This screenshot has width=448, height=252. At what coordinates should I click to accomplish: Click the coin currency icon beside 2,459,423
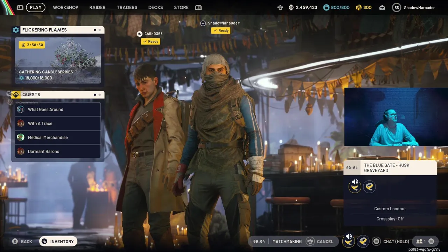[291, 7]
